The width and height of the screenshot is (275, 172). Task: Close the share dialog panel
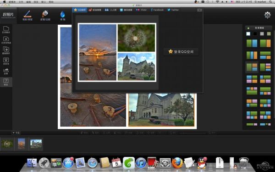click(199, 10)
